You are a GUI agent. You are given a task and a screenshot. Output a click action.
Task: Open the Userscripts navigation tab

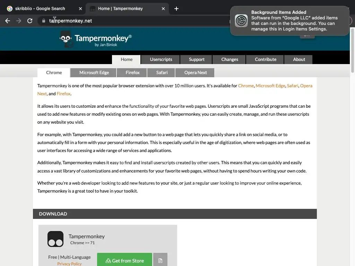coord(161,60)
